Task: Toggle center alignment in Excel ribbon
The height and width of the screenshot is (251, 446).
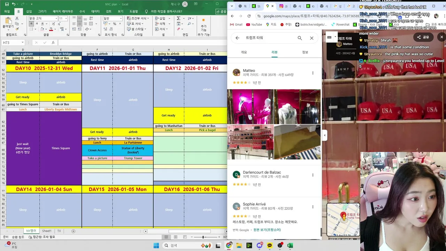Action: tap(80, 24)
